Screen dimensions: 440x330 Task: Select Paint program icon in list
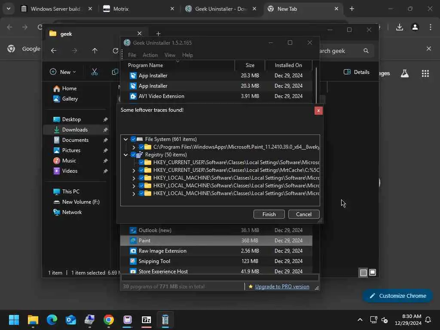coord(133,241)
